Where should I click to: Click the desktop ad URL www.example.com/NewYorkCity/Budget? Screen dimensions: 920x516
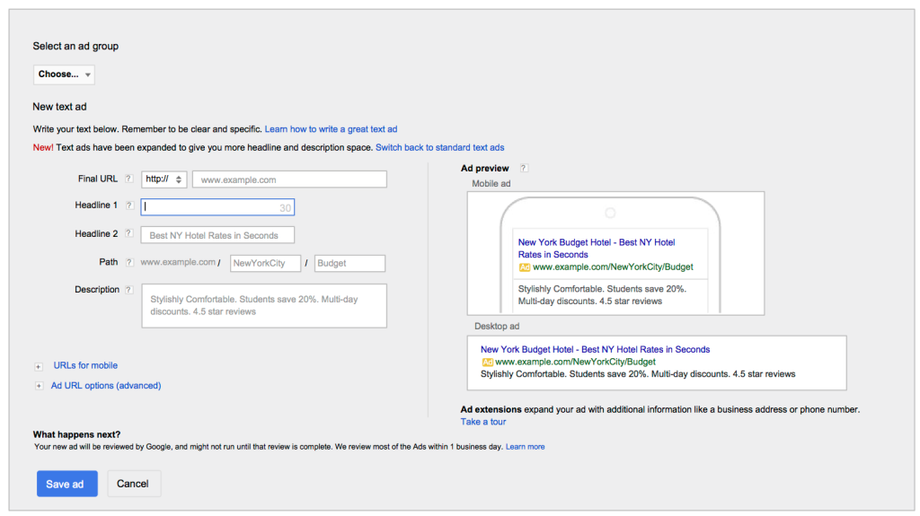(x=576, y=362)
